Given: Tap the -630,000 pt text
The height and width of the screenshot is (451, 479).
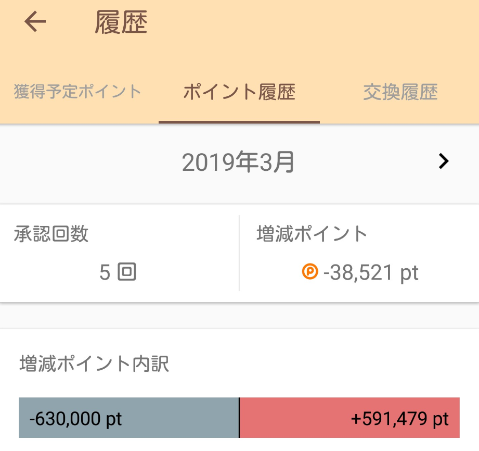Looking at the screenshot, I should [75, 419].
